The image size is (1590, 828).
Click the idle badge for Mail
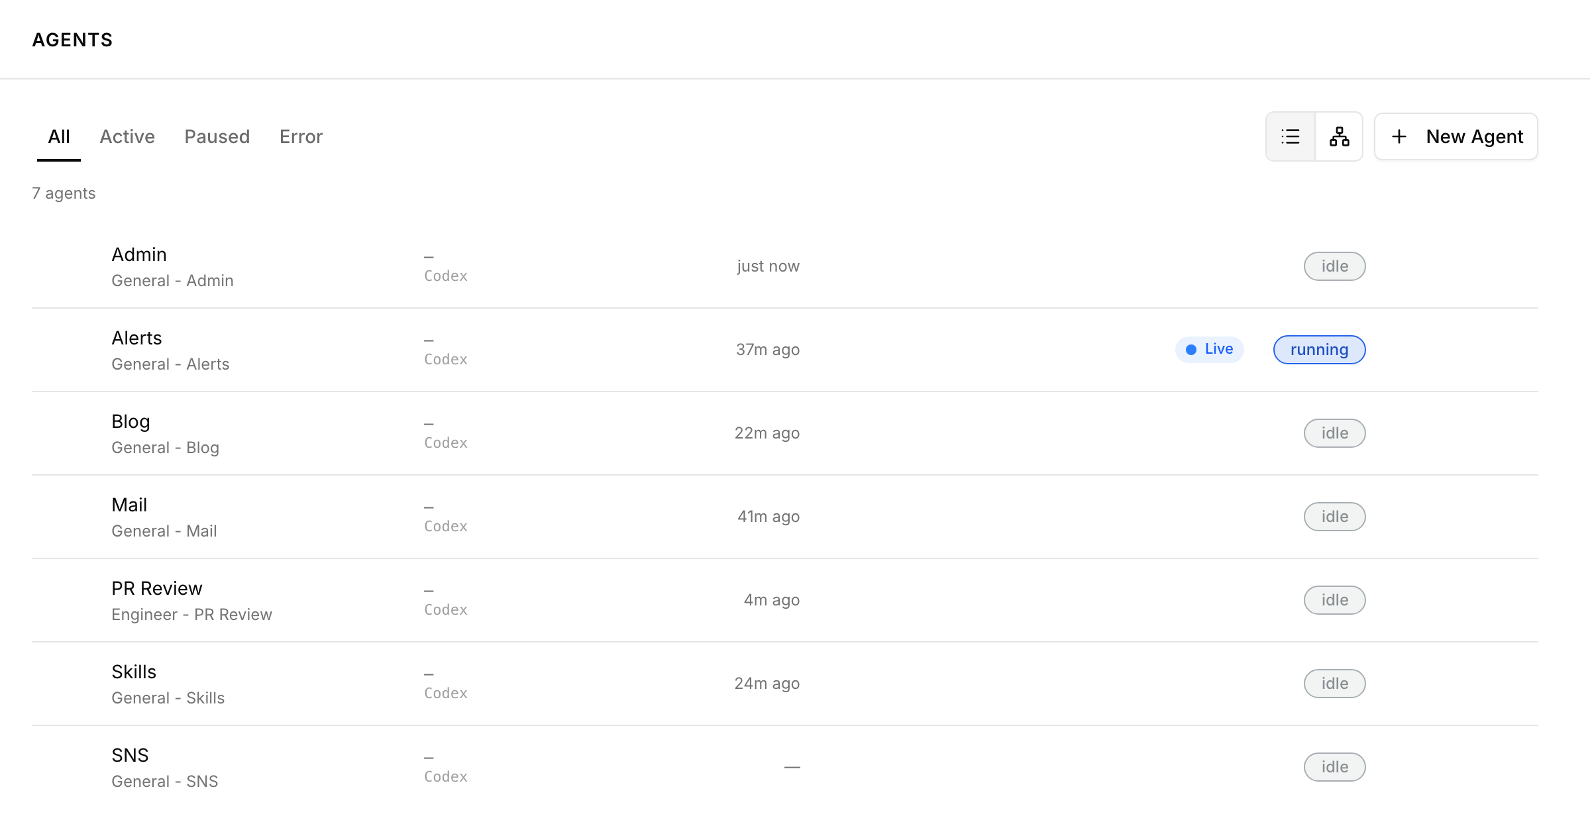(x=1335, y=517)
